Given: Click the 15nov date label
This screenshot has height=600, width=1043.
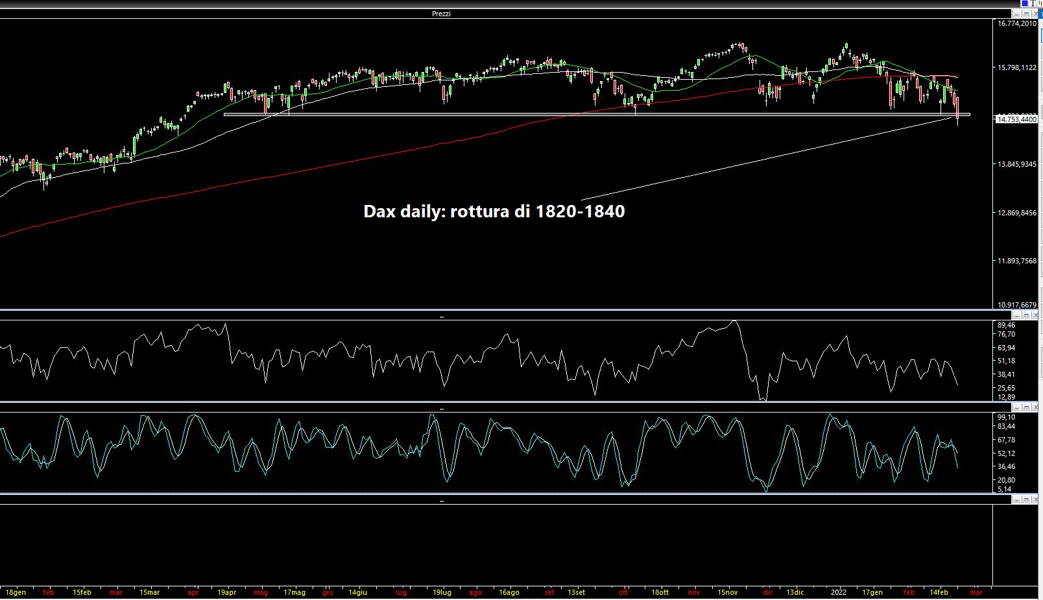Looking at the screenshot, I should [x=728, y=592].
